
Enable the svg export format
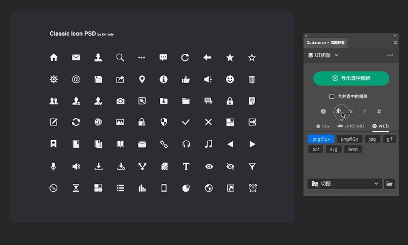pos(333,149)
